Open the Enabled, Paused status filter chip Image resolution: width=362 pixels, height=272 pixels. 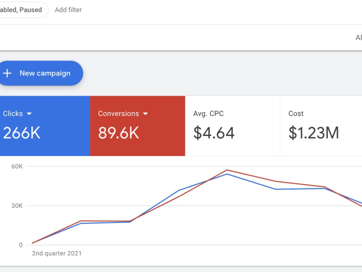pyautogui.click(x=23, y=10)
